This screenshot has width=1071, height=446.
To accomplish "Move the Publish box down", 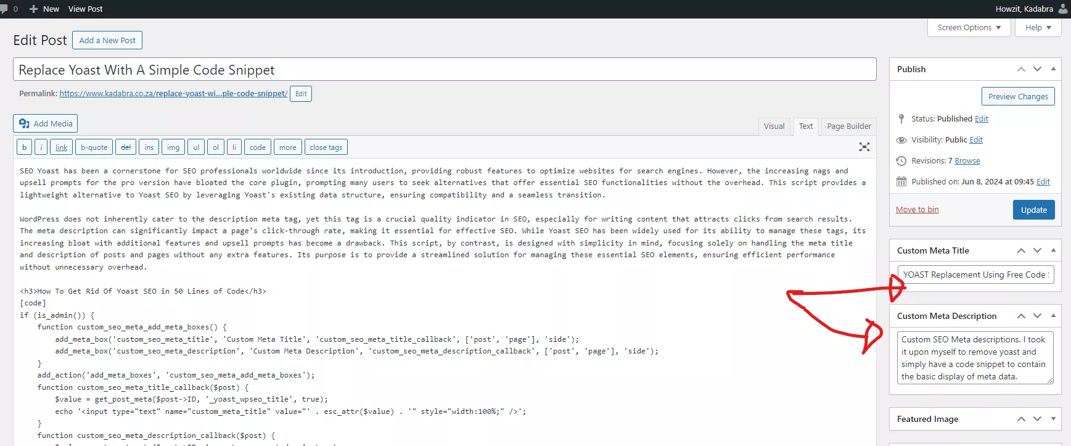I will pyautogui.click(x=1037, y=69).
